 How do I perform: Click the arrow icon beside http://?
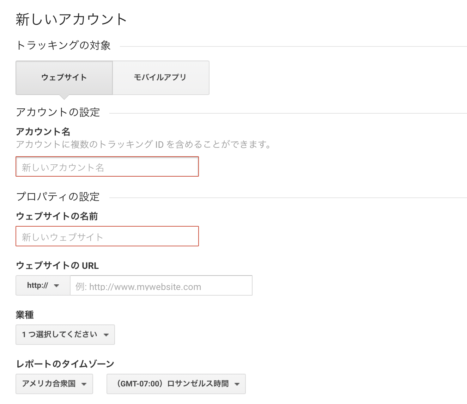click(x=56, y=286)
